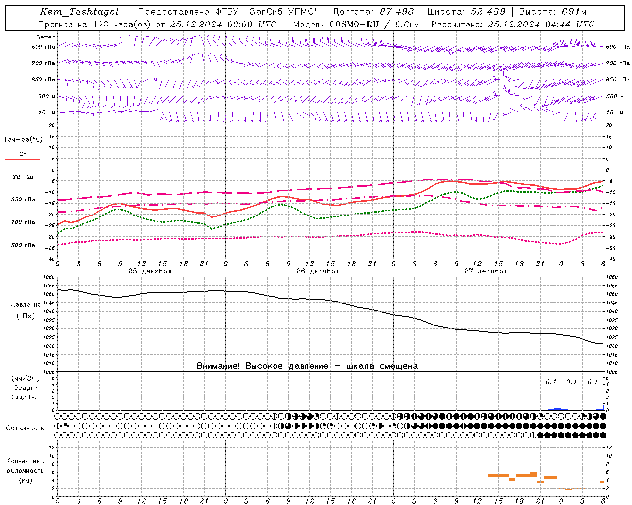Click the 'Td 2м' dew point legend entry
The width and height of the screenshot is (632, 505).
(23, 177)
